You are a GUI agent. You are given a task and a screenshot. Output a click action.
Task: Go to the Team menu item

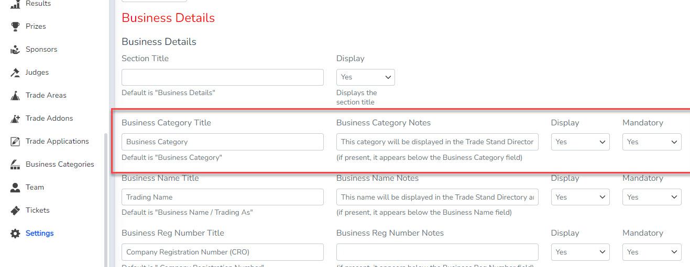[35, 187]
